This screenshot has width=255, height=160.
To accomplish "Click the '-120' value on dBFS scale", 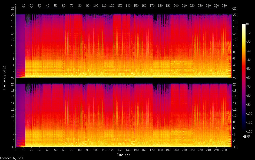I will (x=249, y=131).
